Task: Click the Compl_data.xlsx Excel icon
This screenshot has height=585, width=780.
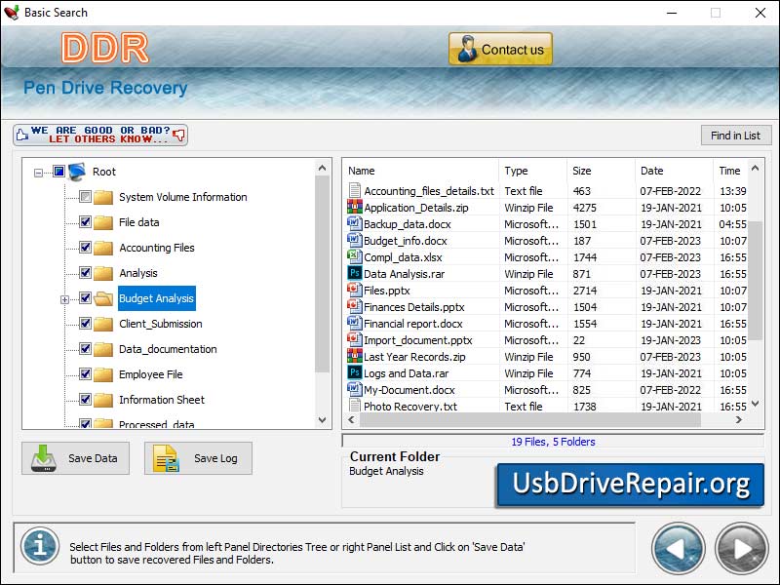Action: coord(354,256)
